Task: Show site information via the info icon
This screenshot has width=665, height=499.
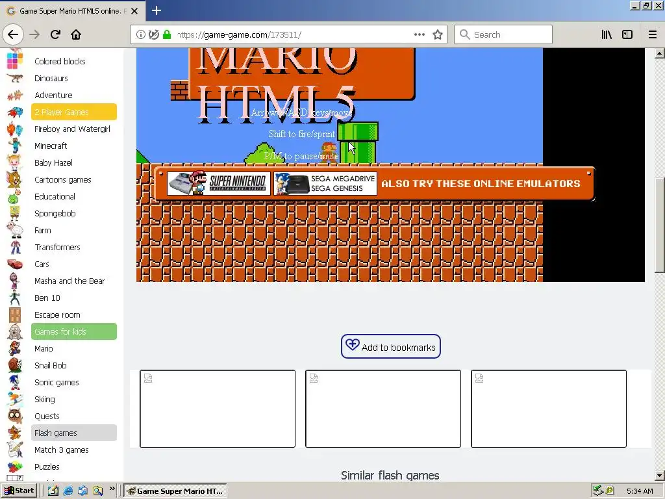Action: pos(140,34)
